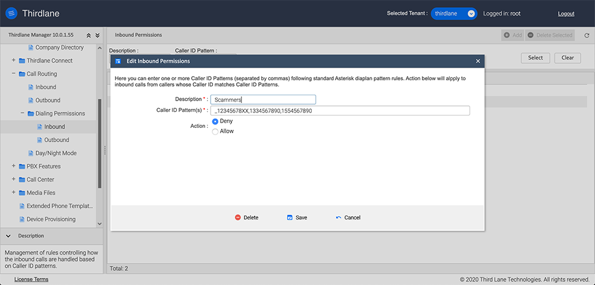The image size is (595, 285).
Task: Open the Inbound item under Call Routing
Action: click(x=46, y=87)
